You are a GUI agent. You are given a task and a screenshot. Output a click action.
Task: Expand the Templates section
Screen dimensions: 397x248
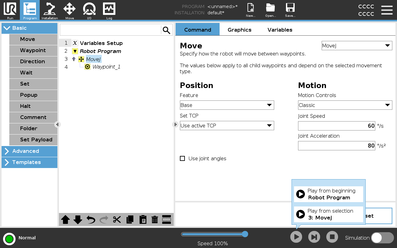29,162
